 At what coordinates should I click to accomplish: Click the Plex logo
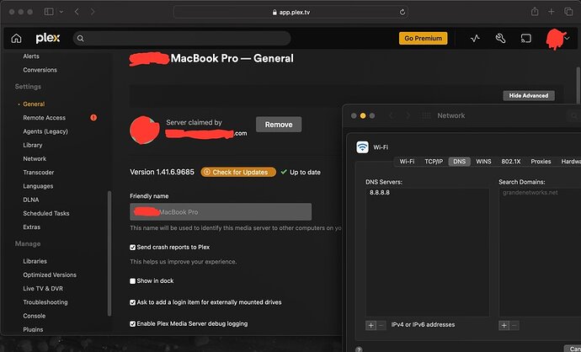[48, 38]
